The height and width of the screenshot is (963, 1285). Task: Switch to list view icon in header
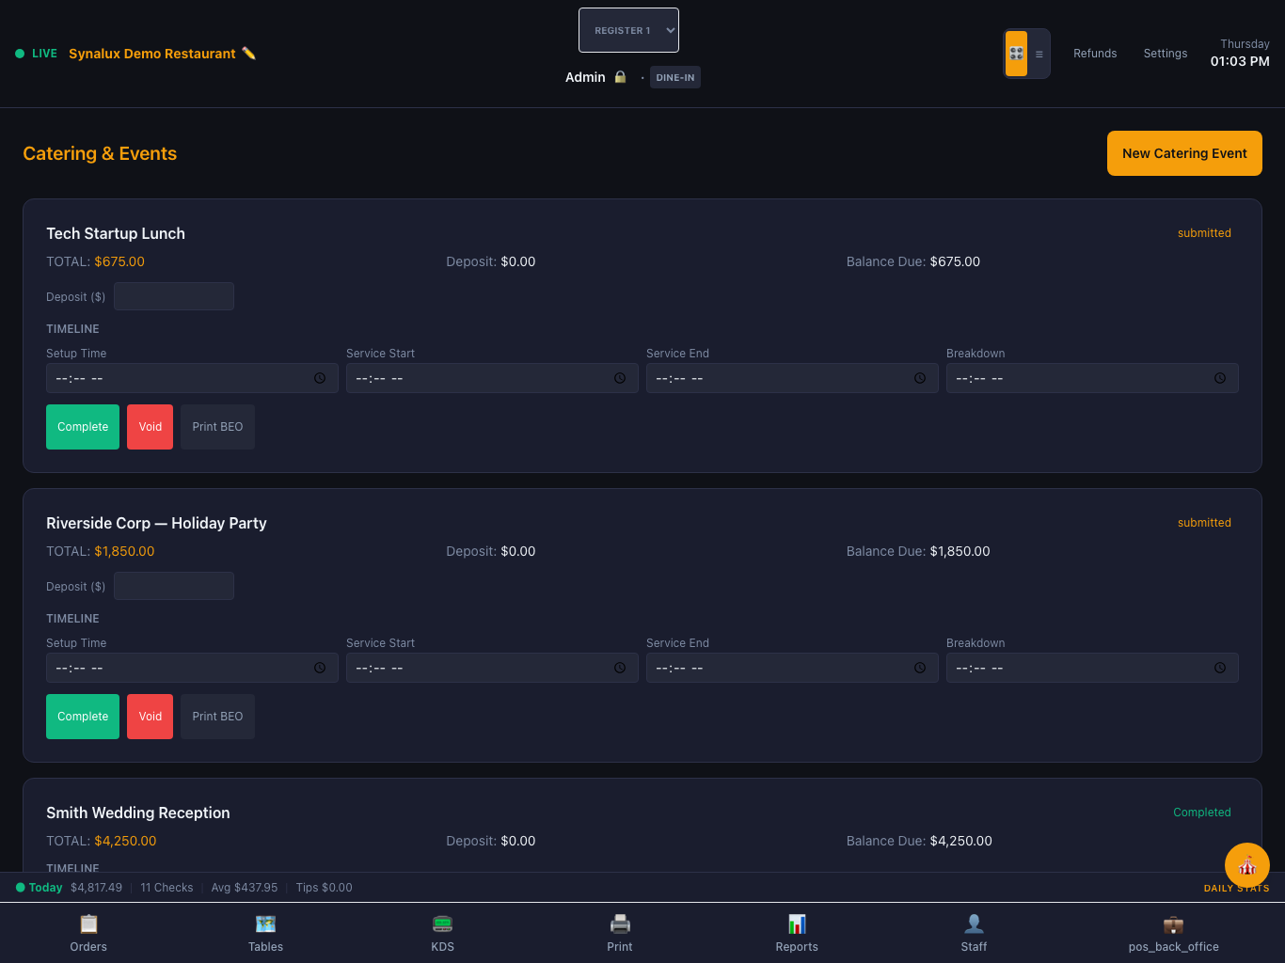[x=1039, y=54]
